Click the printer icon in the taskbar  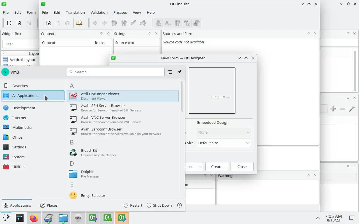pos(49,218)
